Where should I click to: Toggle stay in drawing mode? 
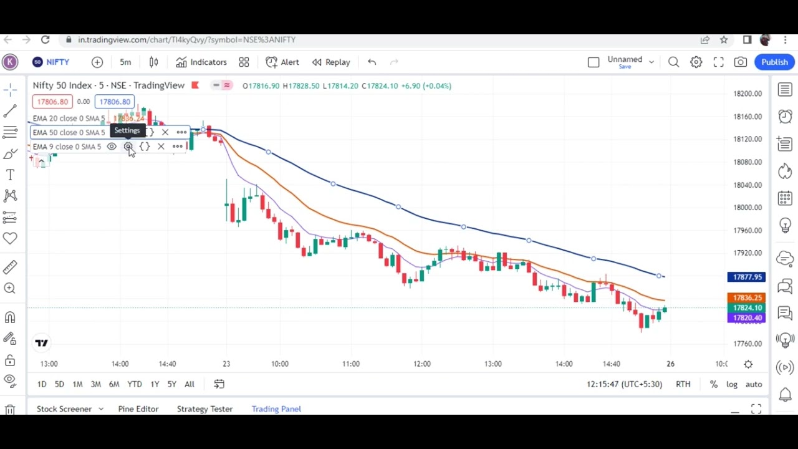(x=10, y=338)
